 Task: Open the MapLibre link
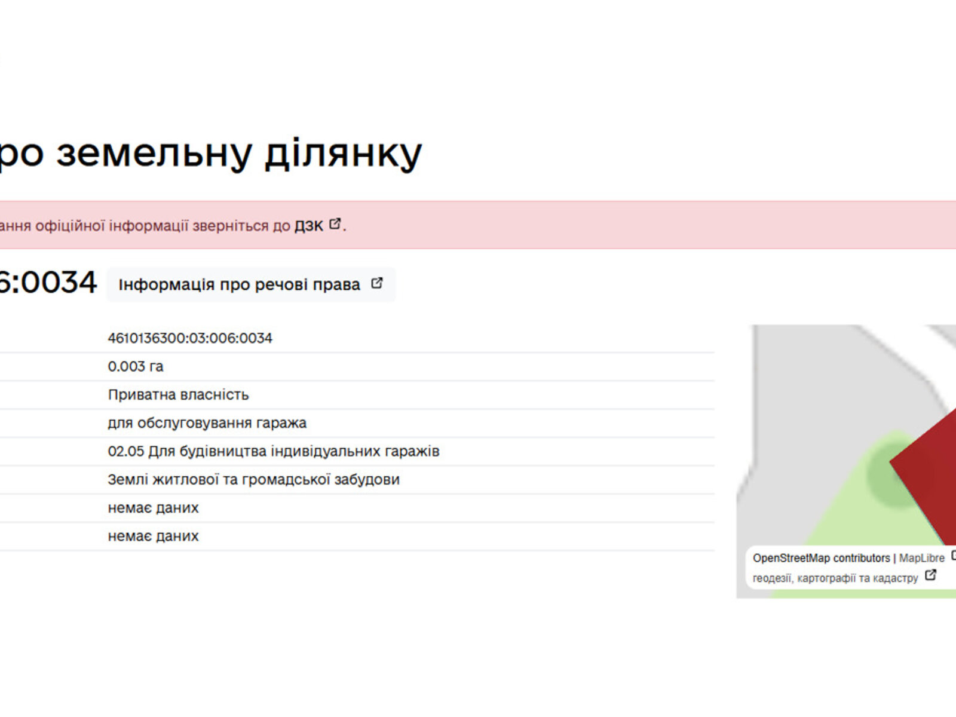click(x=920, y=557)
